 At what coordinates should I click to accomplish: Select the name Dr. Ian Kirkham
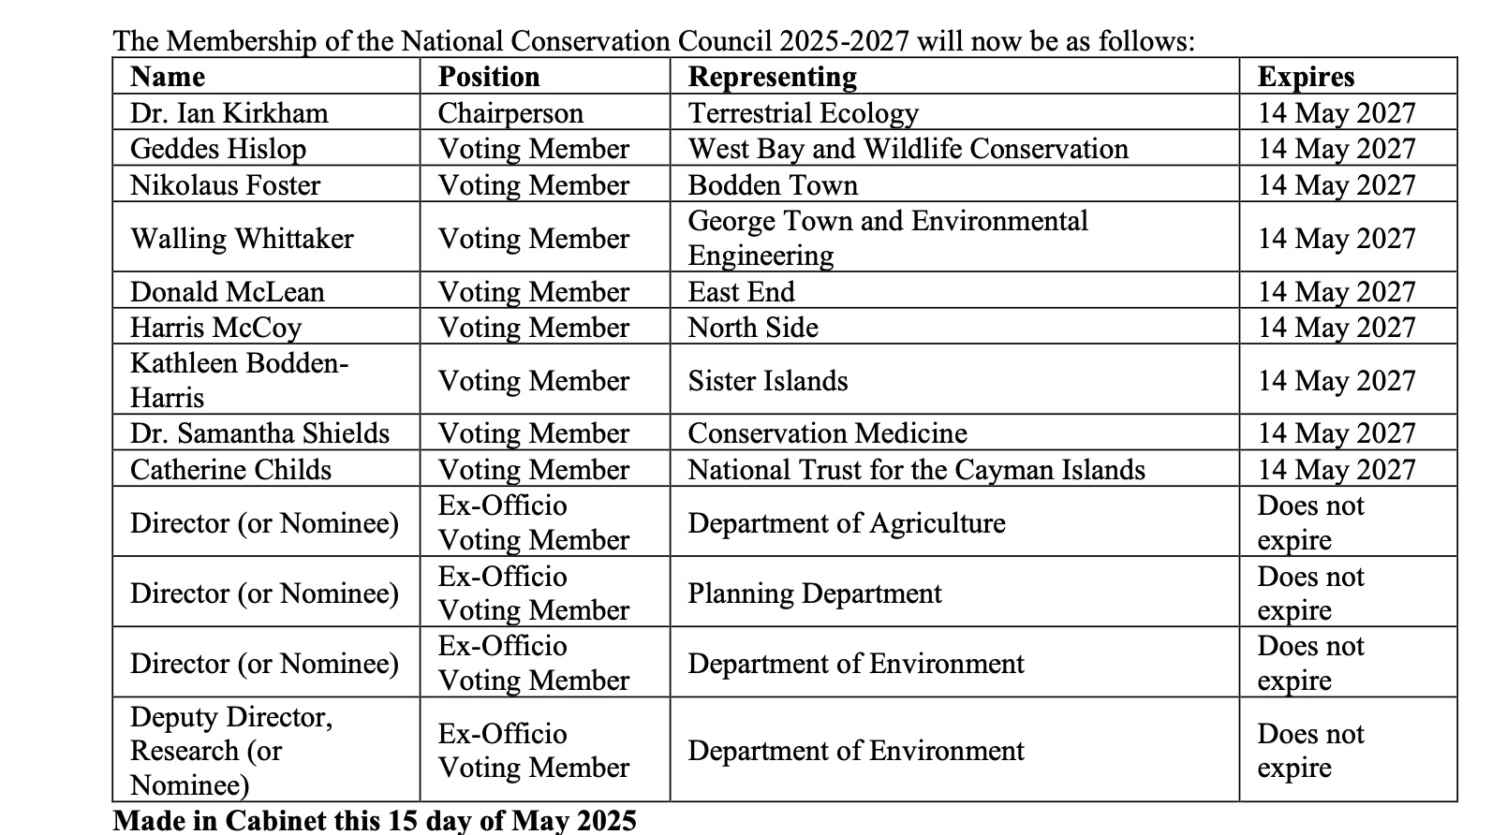tap(229, 113)
